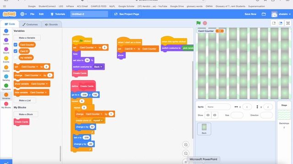
Task: Click the Scratch logo
Action: coord(9,14)
